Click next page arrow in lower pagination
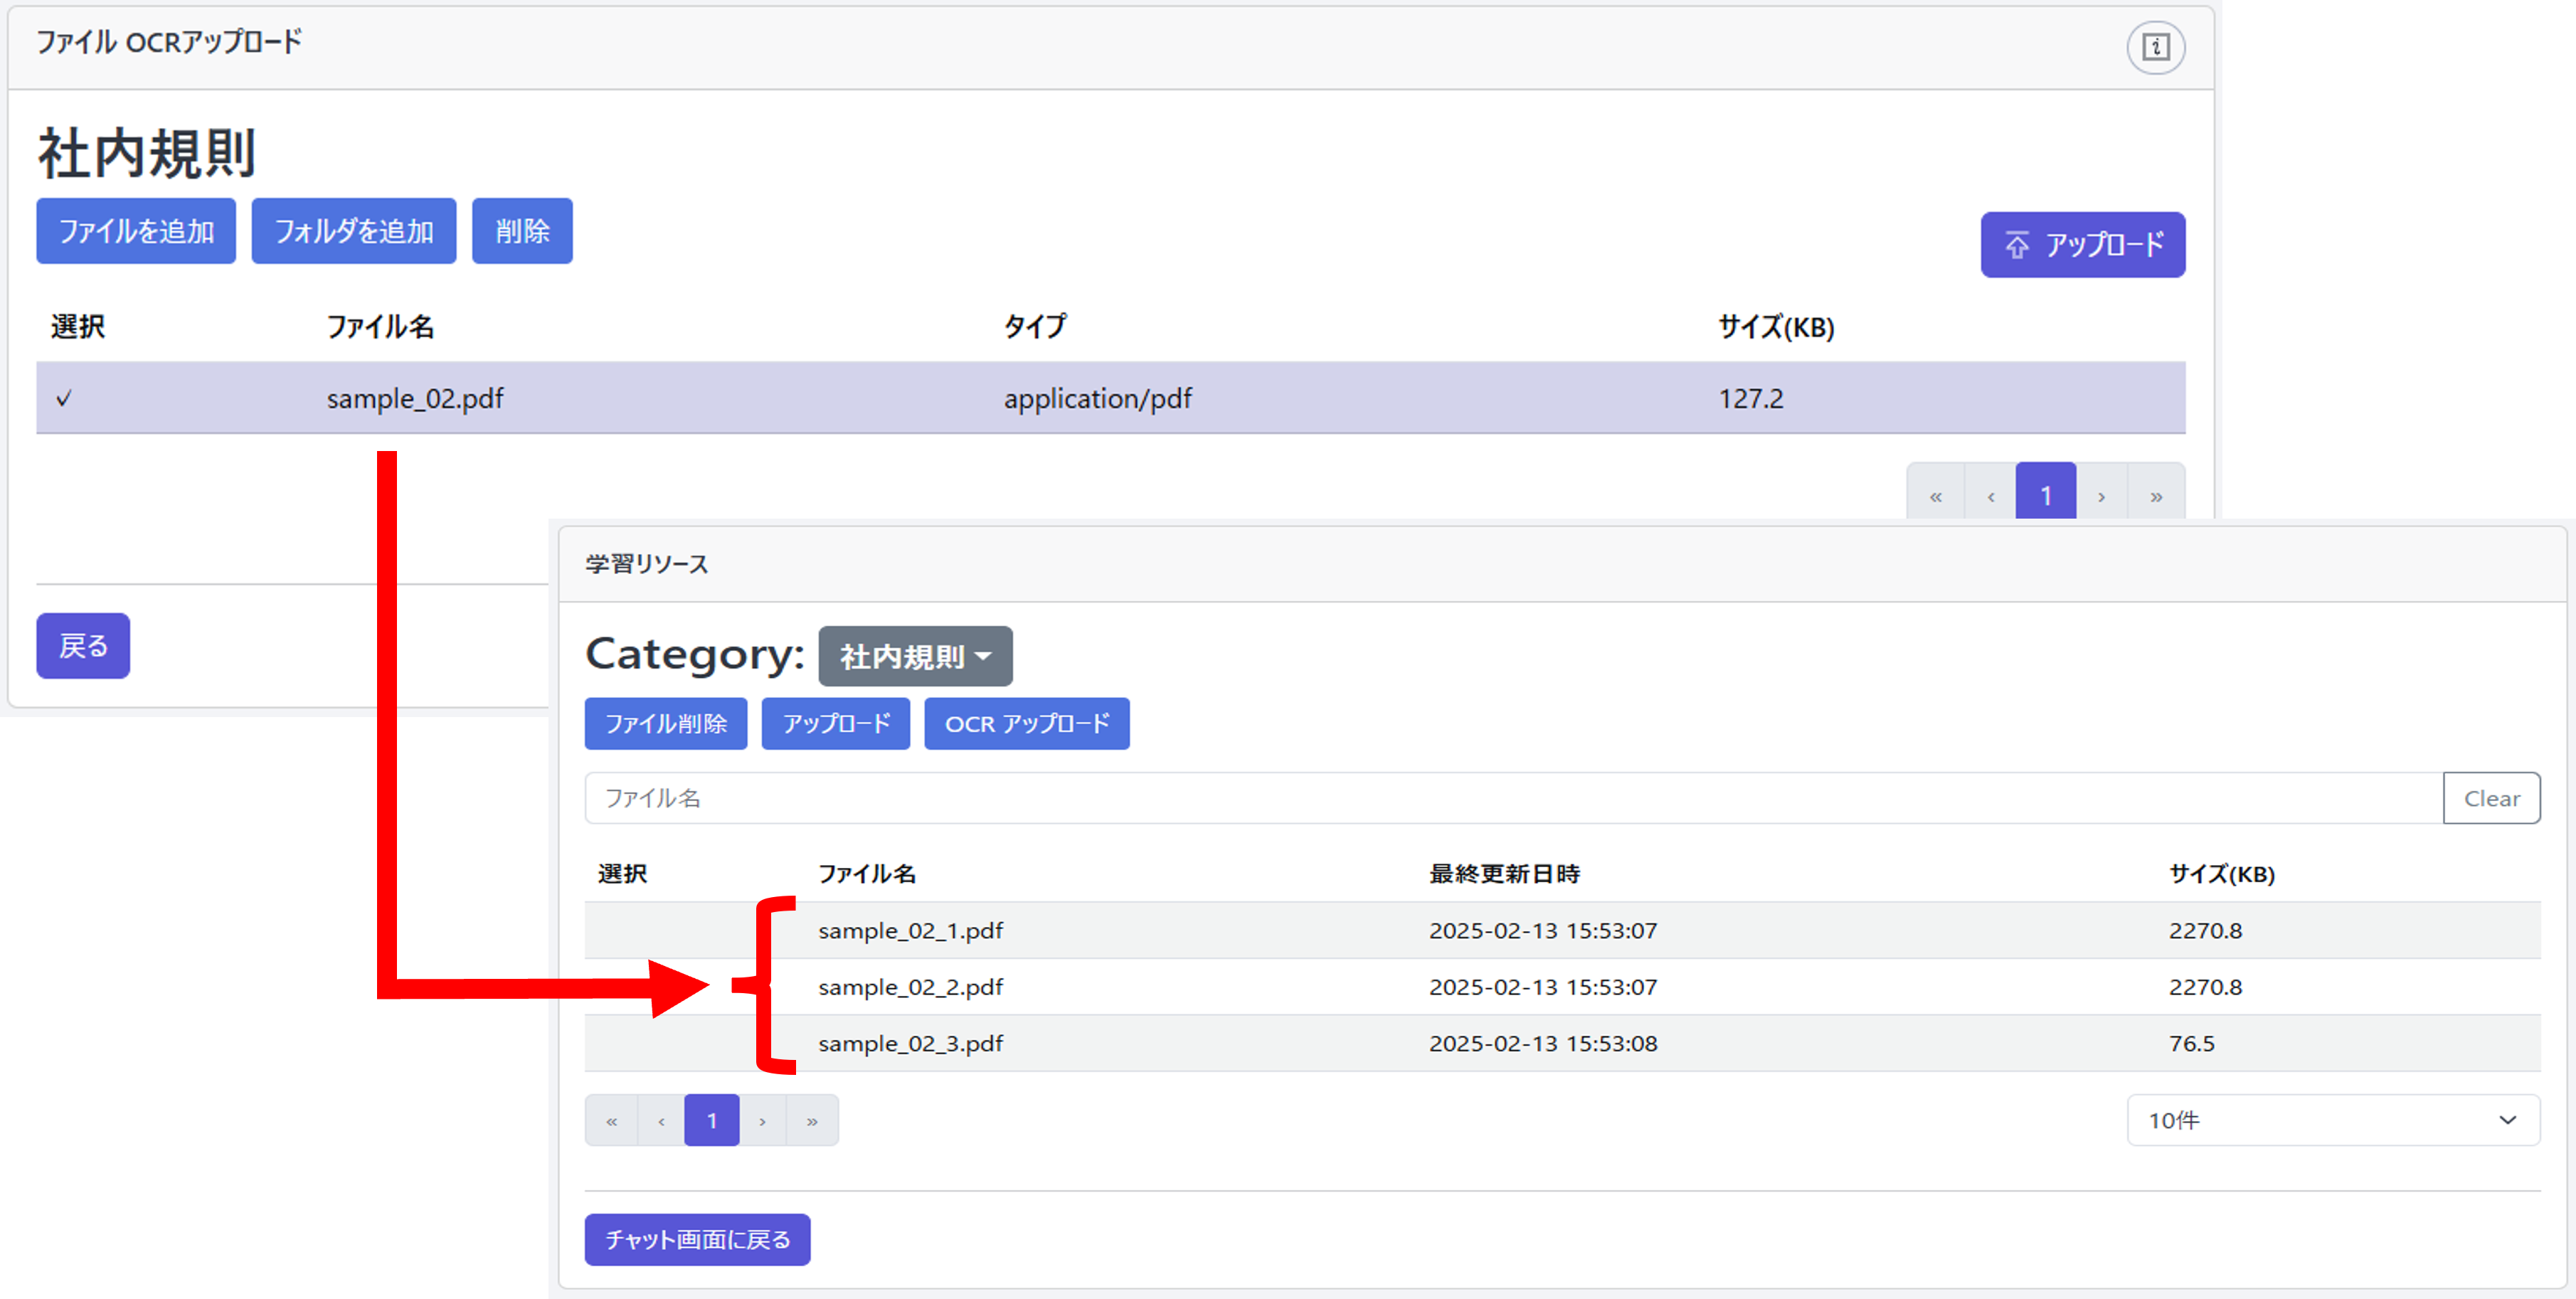 [x=762, y=1121]
